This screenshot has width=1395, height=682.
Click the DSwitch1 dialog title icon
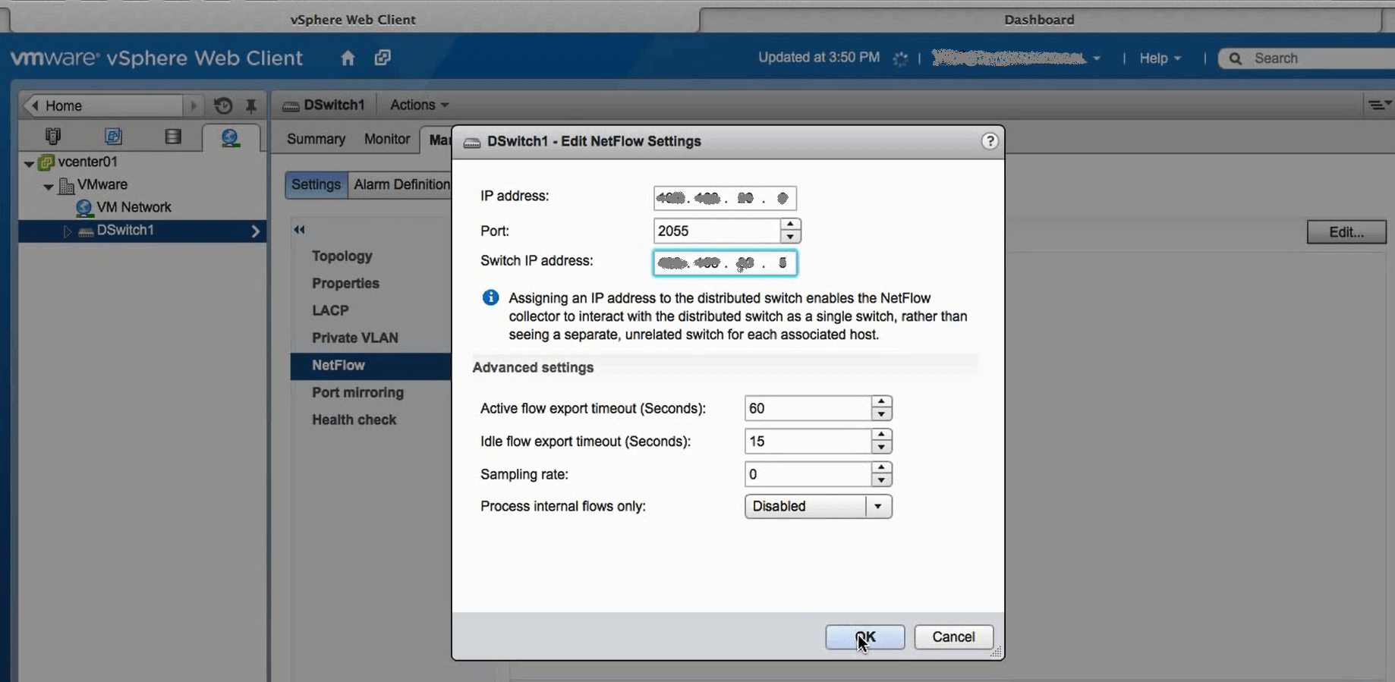point(472,143)
